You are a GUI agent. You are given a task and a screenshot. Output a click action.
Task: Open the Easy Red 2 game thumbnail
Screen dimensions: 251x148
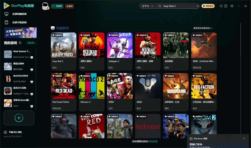coord(64,45)
